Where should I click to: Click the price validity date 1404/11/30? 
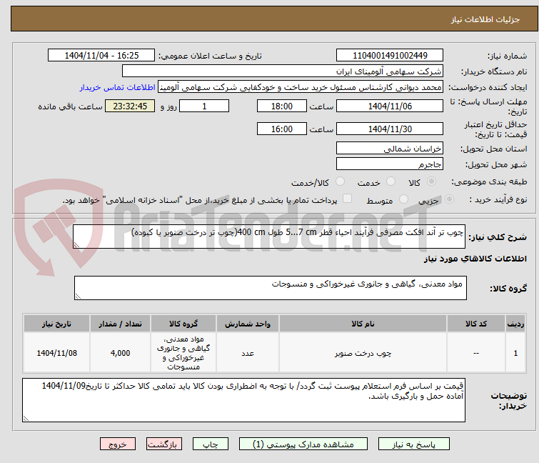click(390, 129)
